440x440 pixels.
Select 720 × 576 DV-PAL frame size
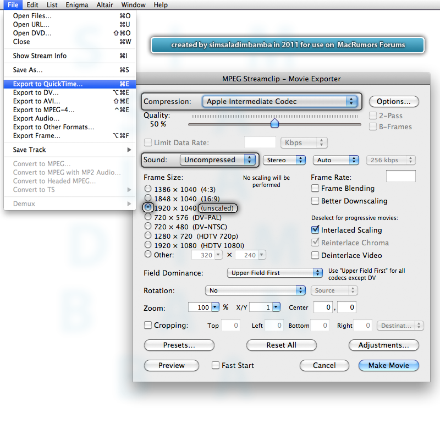coord(148,217)
